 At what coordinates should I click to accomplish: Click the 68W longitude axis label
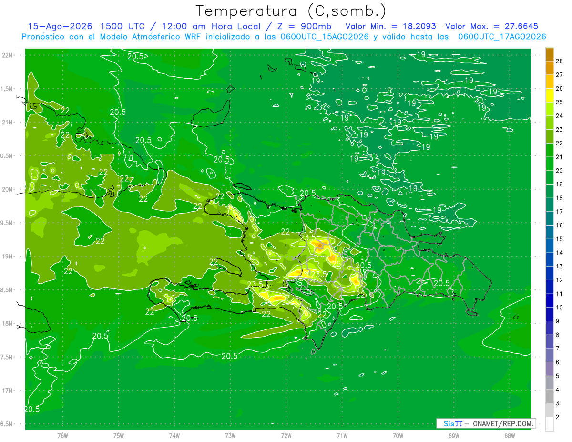(x=510, y=435)
